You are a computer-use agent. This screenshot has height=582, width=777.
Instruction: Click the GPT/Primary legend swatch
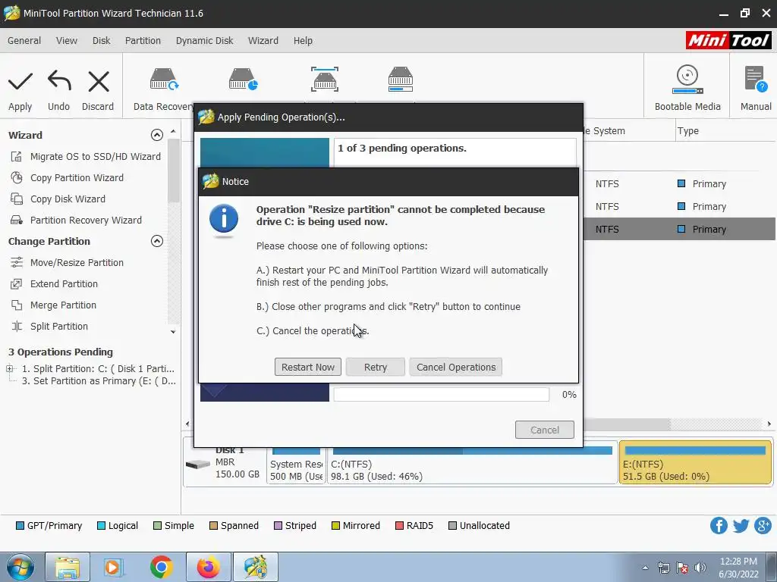(x=20, y=526)
